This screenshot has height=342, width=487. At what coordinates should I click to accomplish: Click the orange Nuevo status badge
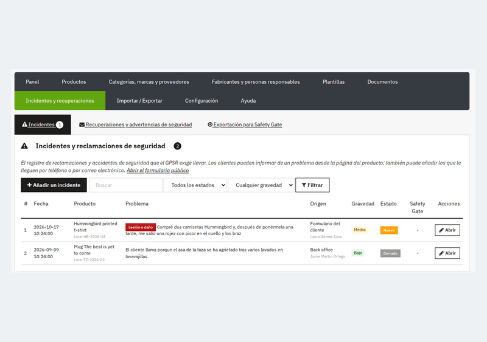[x=389, y=230]
